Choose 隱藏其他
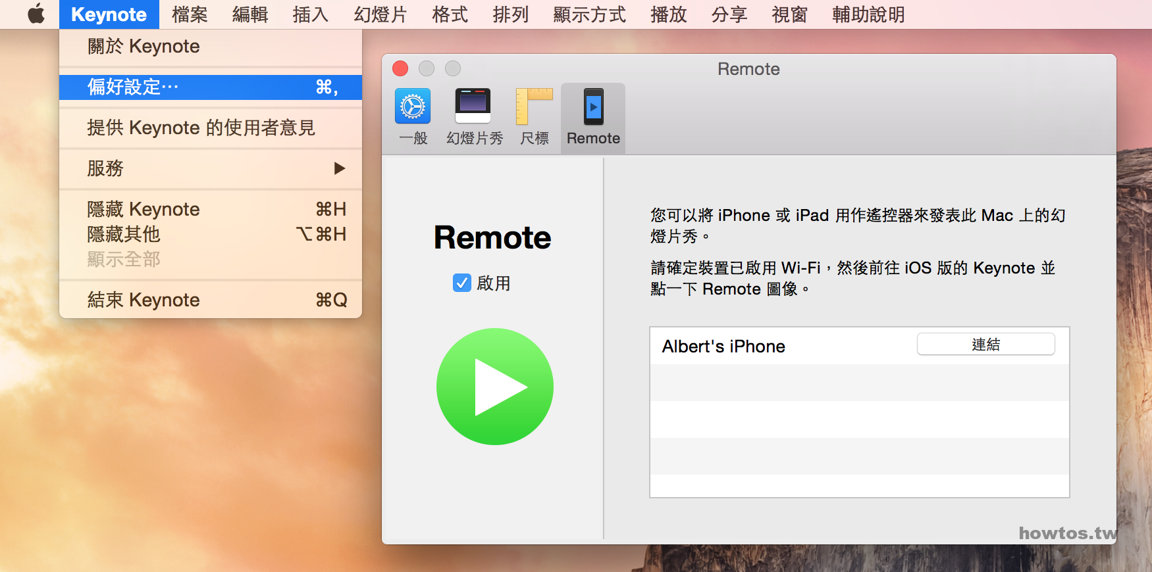This screenshot has height=572, width=1152. tap(211, 234)
